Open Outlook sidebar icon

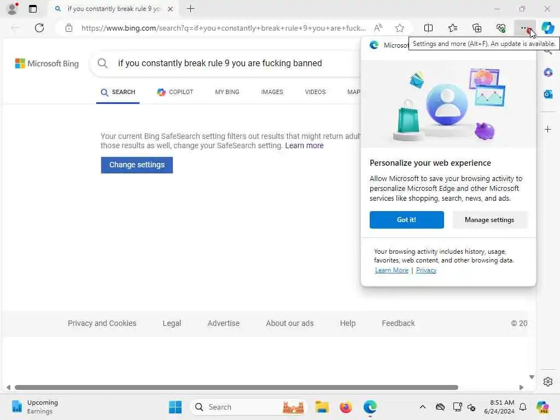point(548,94)
